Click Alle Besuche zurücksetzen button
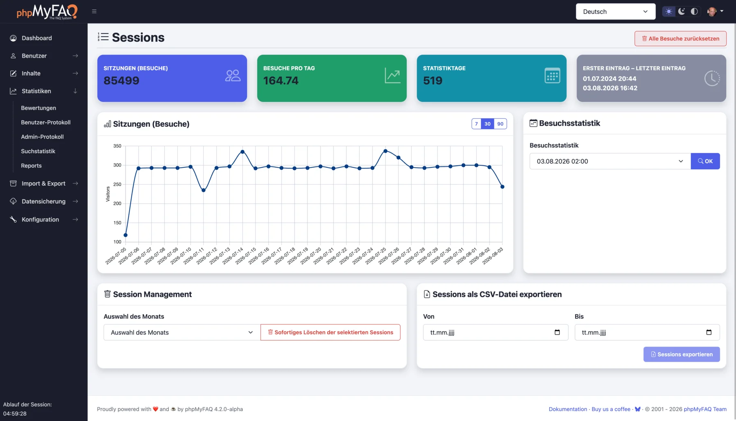Viewport: 736px width, 421px height. [x=680, y=38]
